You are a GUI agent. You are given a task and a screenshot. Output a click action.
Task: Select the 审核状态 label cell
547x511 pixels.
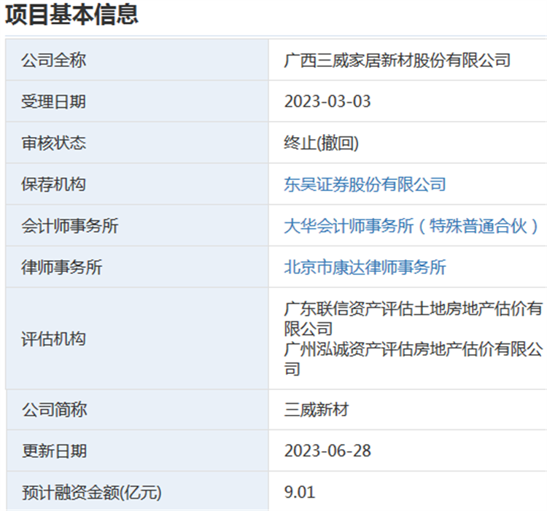point(137,143)
